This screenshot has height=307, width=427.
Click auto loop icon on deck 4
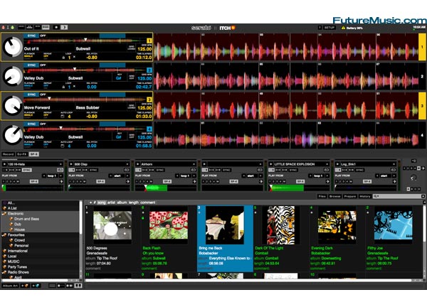[63, 146]
